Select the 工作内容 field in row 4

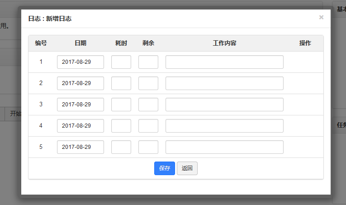coord(225,126)
